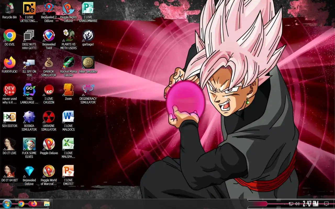The width and height of the screenshot is (335, 209).
Task: Launch Peggle Nights Deluxe shortcut
Action: coord(68,12)
